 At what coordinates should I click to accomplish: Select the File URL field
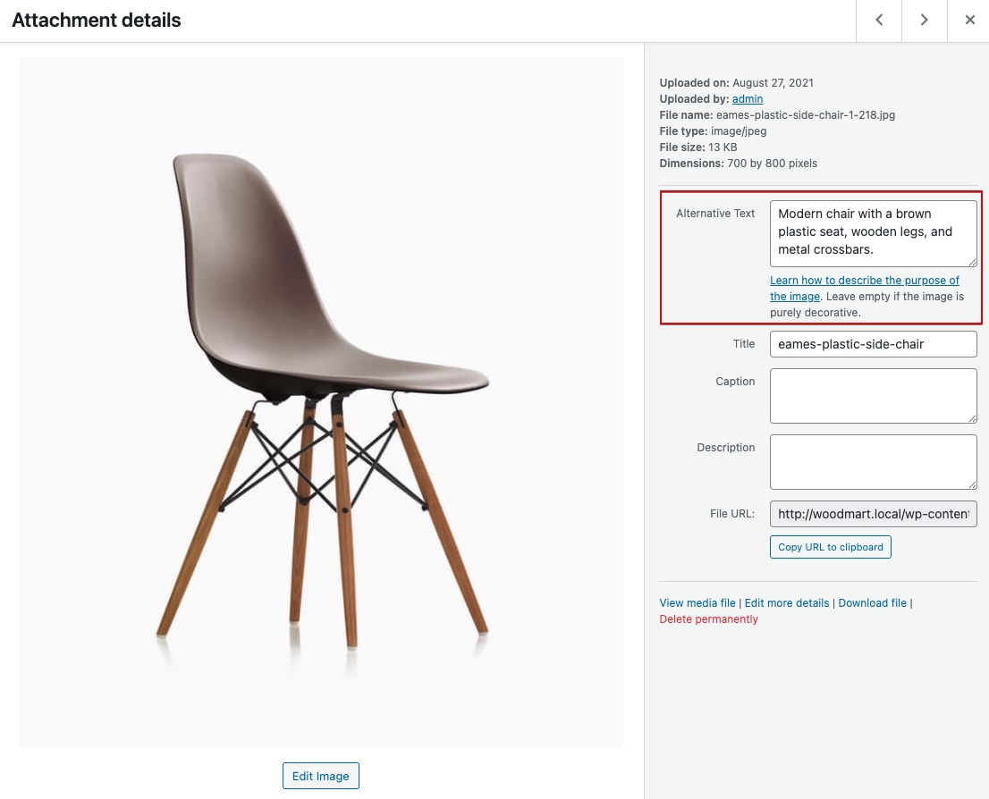873,514
